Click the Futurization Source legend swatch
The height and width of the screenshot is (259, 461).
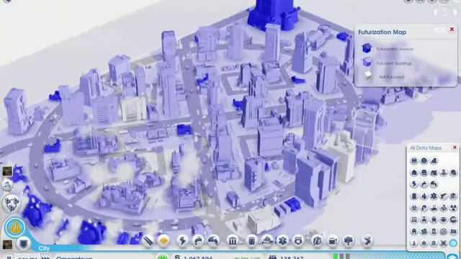pyautogui.click(x=367, y=48)
